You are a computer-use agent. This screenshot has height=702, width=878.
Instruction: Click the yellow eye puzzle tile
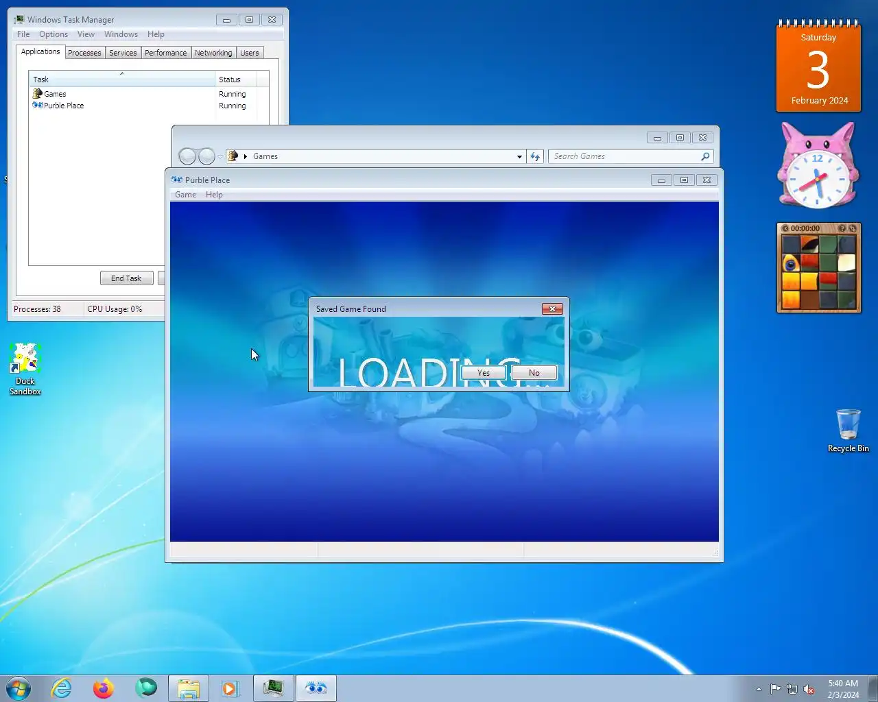pyautogui.click(x=790, y=263)
